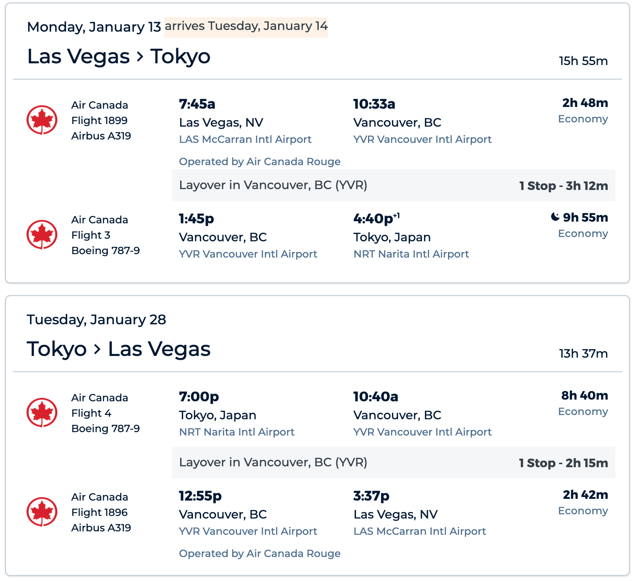Open LAS McCarran Intl Airport departure link
Image resolution: width=635 pixels, height=581 pixels.
point(245,139)
